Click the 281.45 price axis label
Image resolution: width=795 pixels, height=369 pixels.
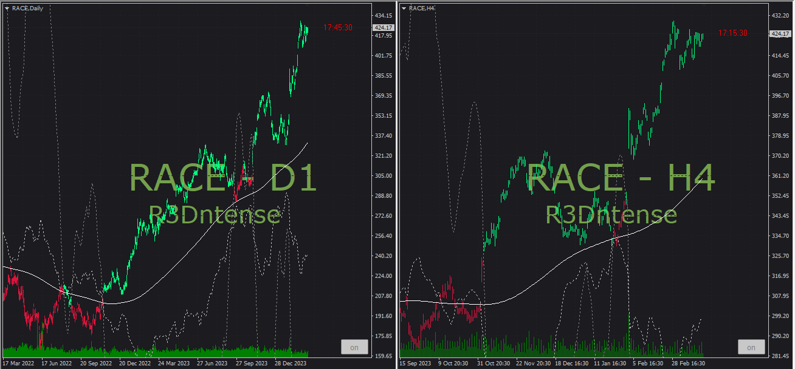tap(780, 356)
